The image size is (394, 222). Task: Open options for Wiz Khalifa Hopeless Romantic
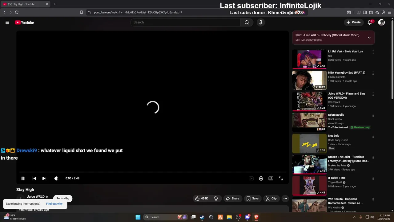373,199
